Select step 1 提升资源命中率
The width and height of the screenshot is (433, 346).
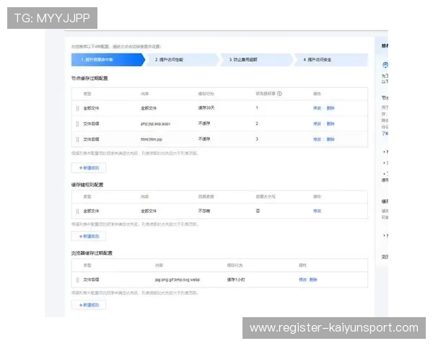coord(108,60)
